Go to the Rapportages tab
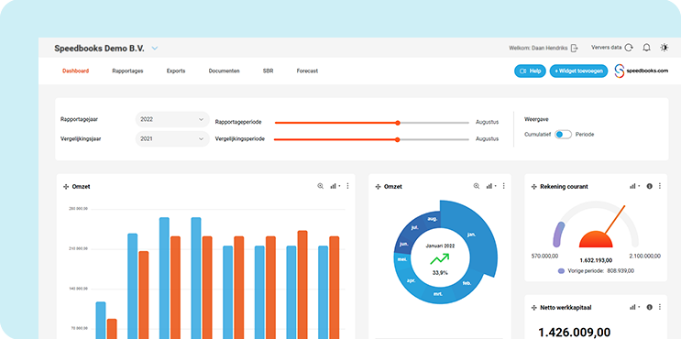 [x=127, y=71]
